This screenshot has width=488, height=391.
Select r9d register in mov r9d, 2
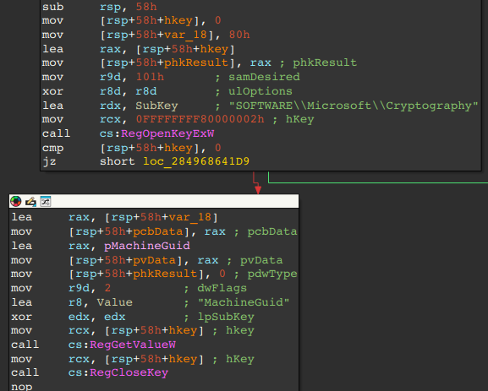coord(79,288)
